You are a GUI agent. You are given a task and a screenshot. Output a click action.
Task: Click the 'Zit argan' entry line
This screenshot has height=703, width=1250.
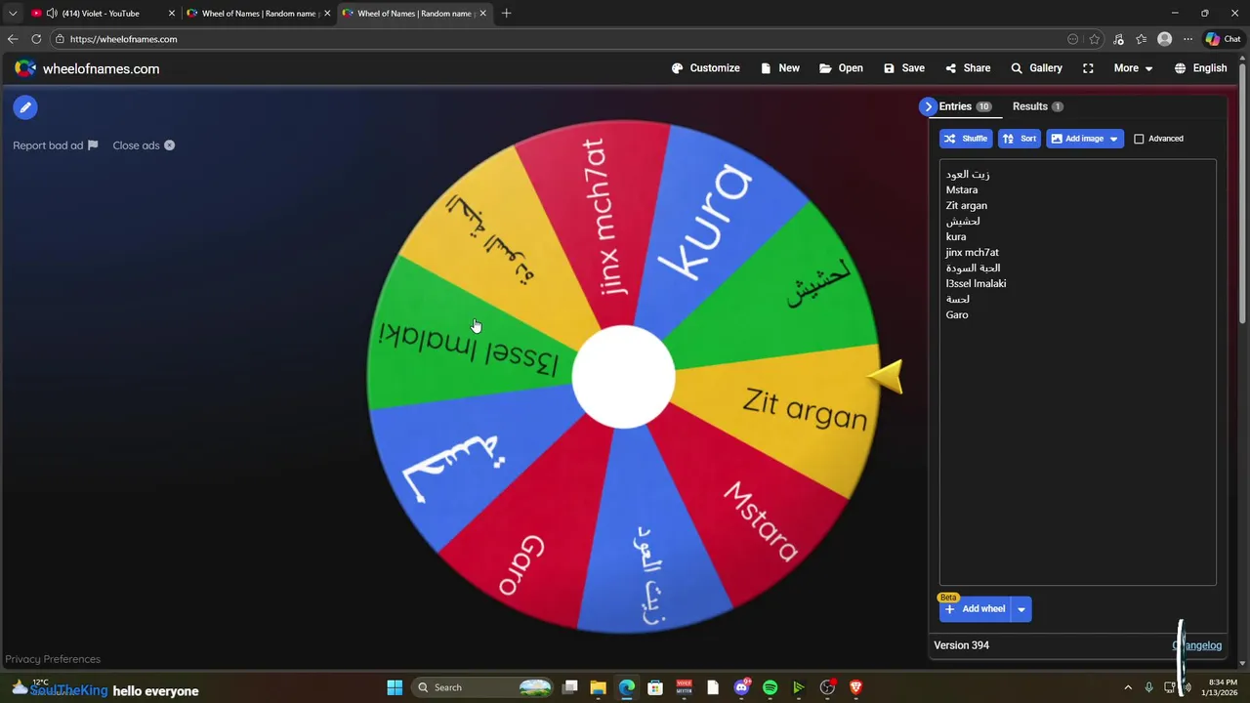(967, 206)
